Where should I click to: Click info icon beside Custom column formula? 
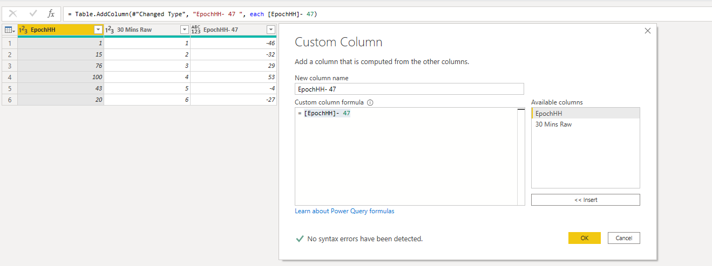[x=370, y=102]
